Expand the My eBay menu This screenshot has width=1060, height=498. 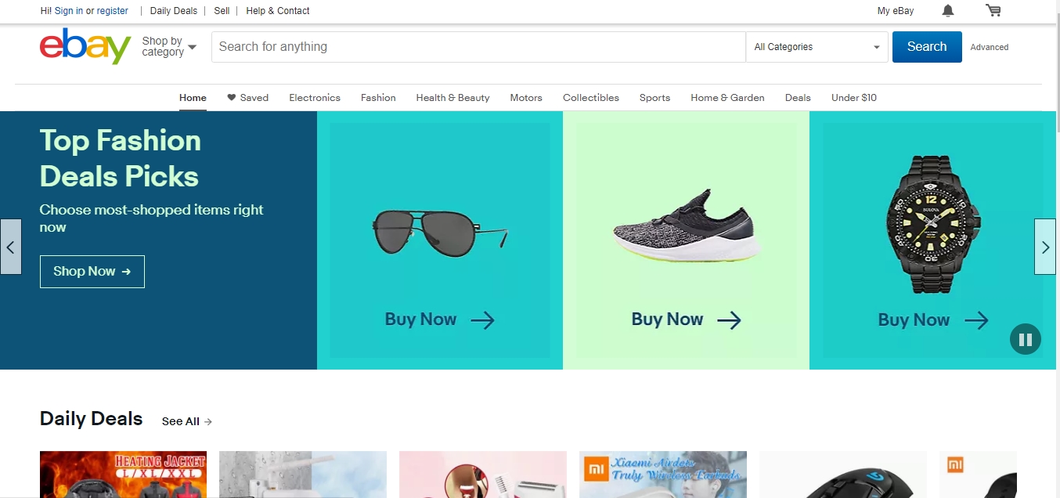895,11
